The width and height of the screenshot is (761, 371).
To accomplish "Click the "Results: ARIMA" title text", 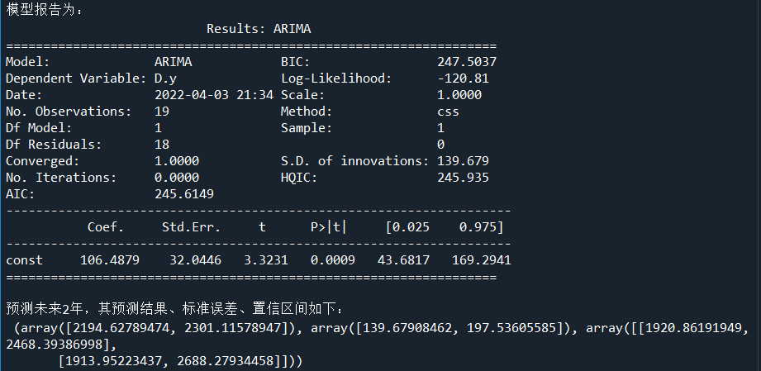I will click(x=259, y=29).
